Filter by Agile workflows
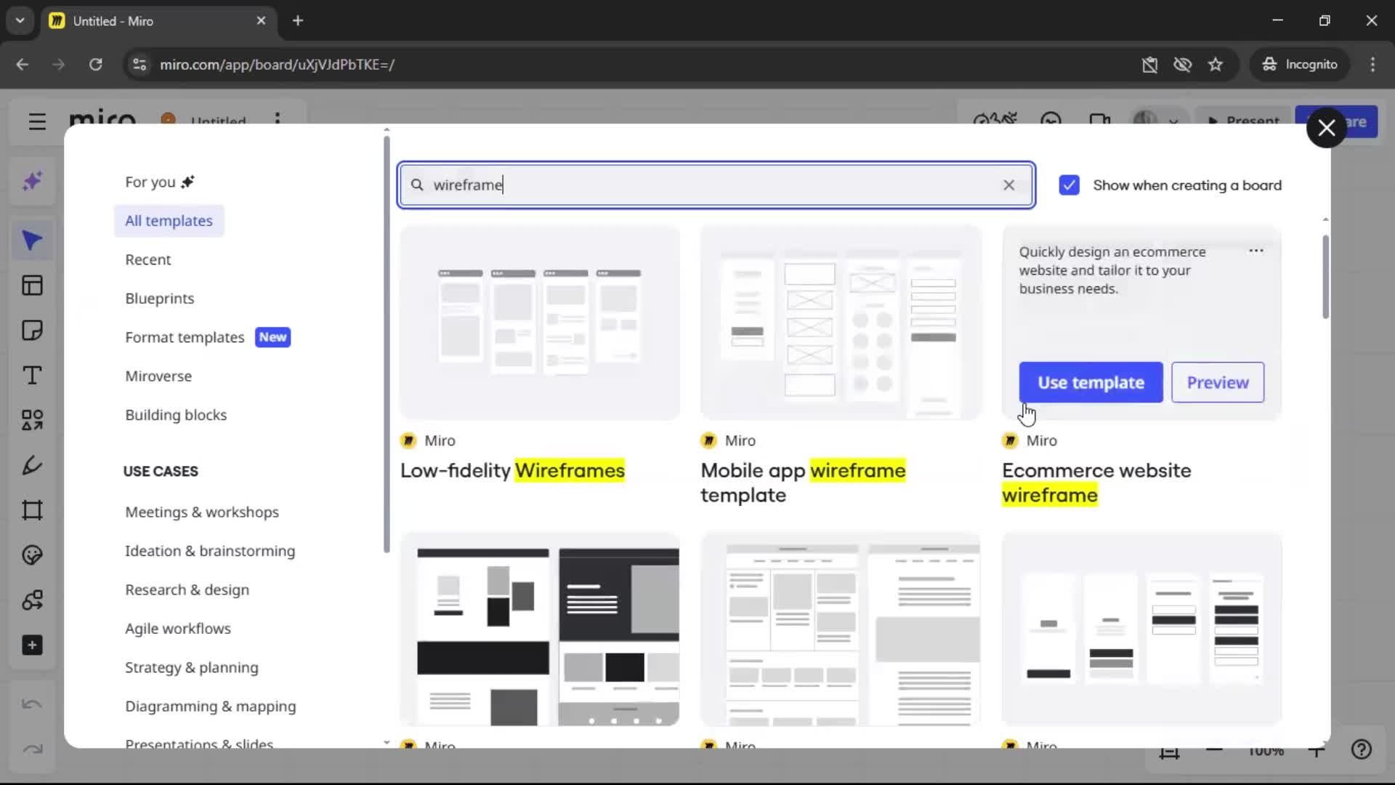 tap(178, 629)
